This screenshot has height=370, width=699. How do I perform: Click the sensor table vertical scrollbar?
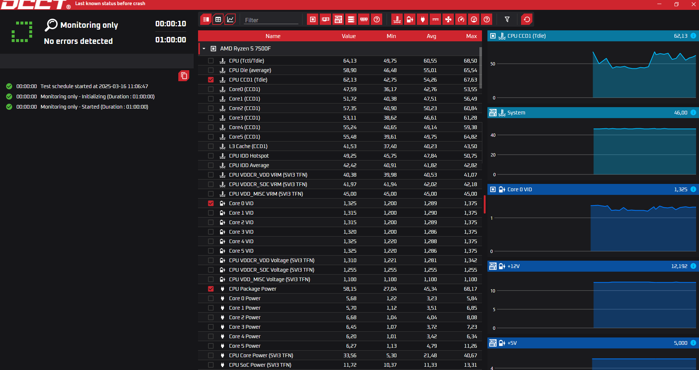(x=480, y=68)
